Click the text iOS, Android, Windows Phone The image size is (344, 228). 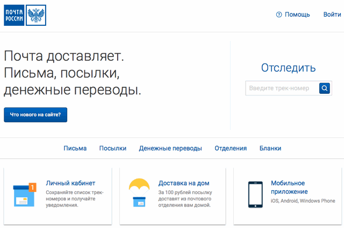303,201
